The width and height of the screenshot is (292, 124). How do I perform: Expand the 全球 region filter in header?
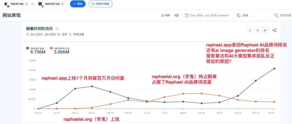click(242, 15)
